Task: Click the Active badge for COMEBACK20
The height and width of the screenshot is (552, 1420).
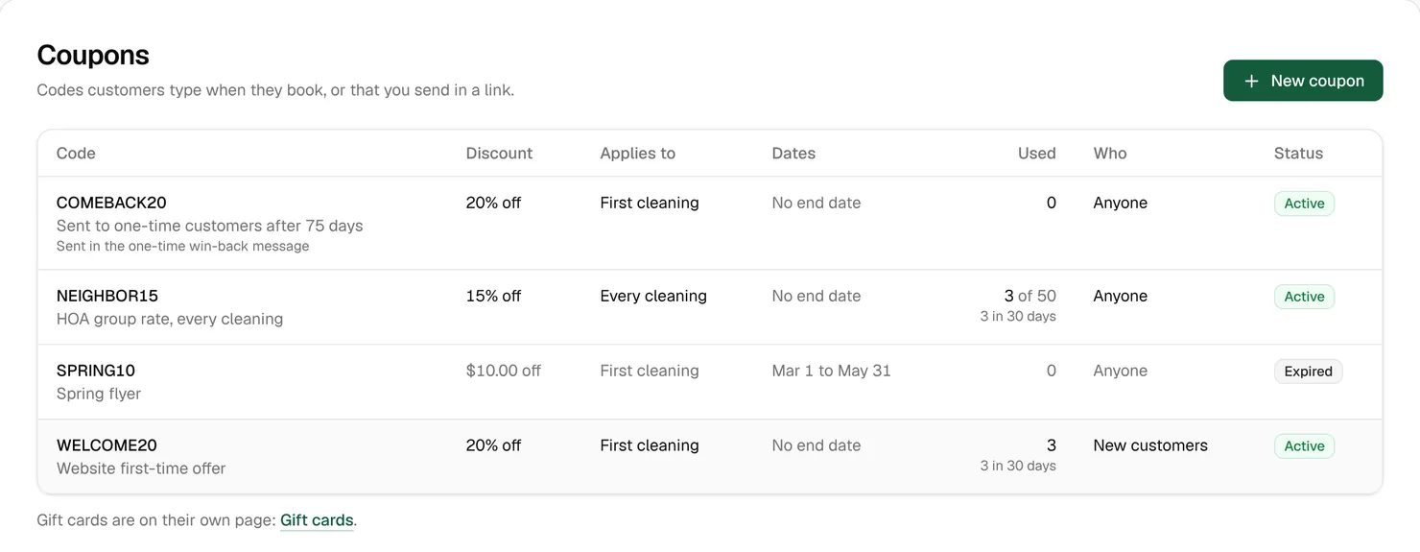Action: (x=1304, y=204)
